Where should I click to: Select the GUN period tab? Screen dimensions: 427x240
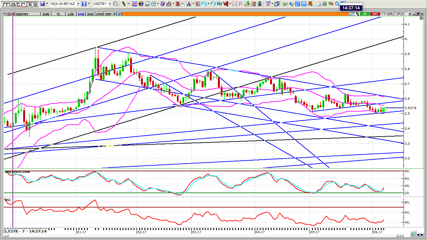click(x=46, y=14)
